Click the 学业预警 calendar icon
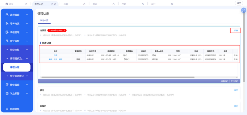The height and width of the screenshot is (115, 247). point(7,93)
